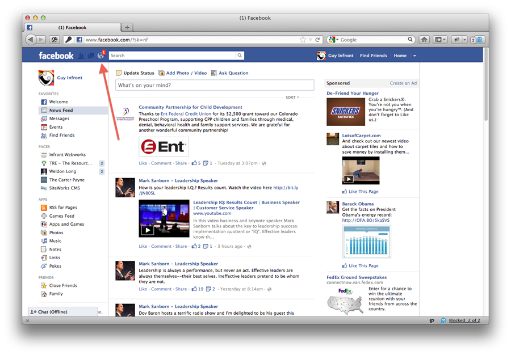This screenshot has width=511, height=355.
Task: Open the Chat (Offline) bar
Action: pos(63,312)
